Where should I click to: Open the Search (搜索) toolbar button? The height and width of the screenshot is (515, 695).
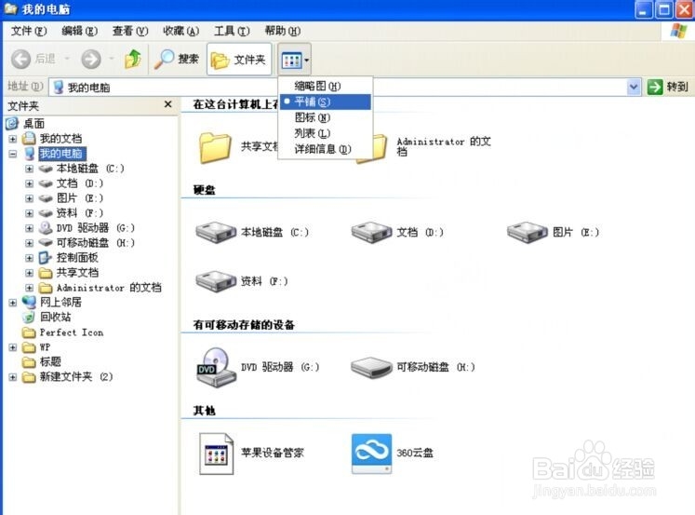pyautogui.click(x=177, y=59)
